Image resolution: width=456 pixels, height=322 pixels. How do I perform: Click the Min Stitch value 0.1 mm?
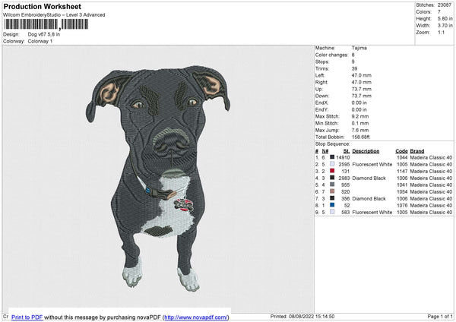[360, 123]
